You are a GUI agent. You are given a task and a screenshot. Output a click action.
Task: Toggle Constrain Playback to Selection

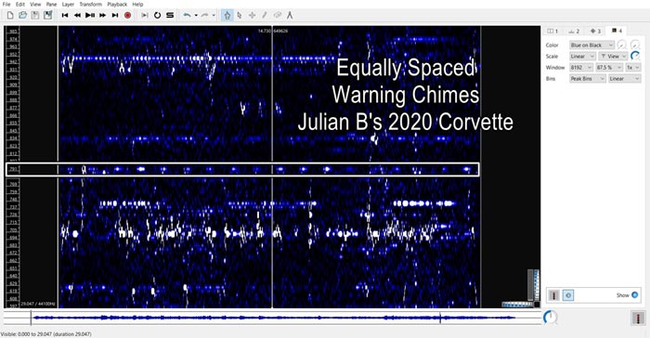click(145, 16)
